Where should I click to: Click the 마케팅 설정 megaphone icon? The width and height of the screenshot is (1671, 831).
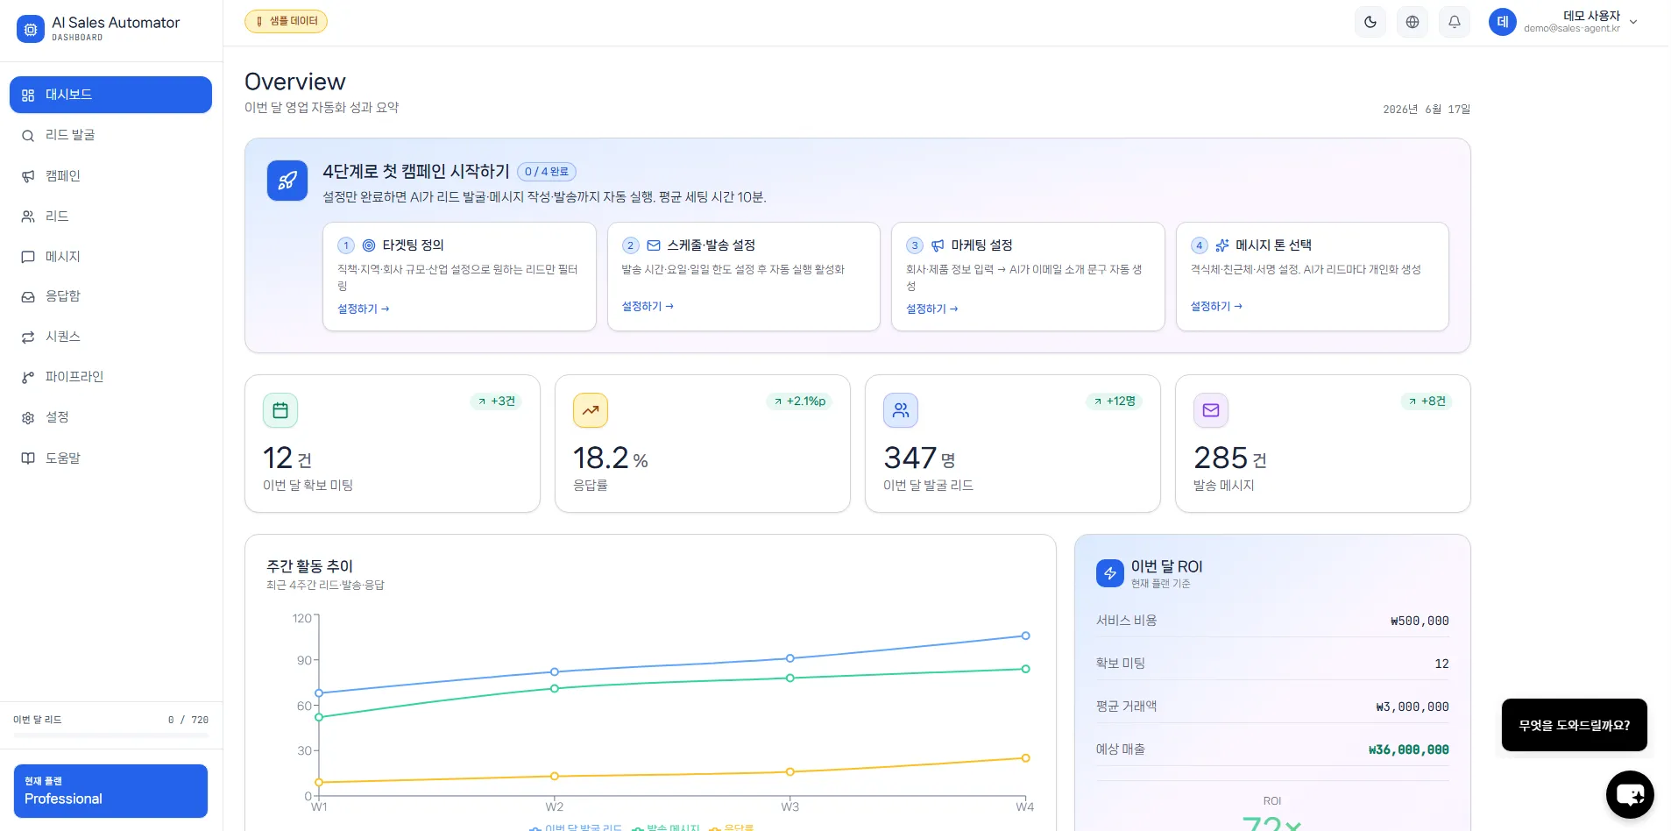click(938, 245)
